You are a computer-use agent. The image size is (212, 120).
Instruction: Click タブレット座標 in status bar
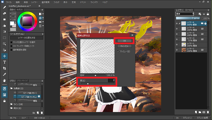click(202, 118)
